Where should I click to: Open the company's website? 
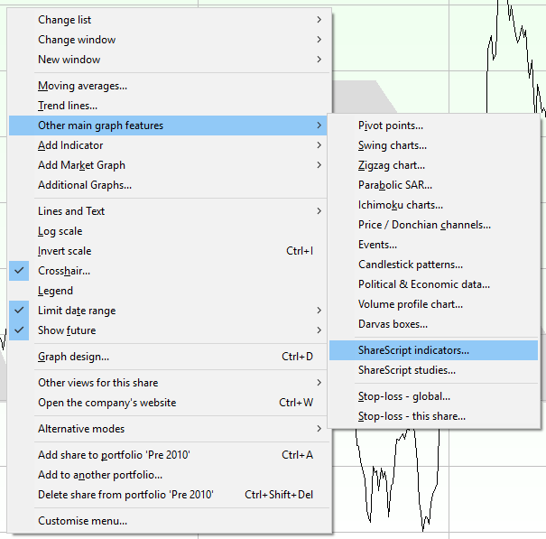[x=106, y=403]
